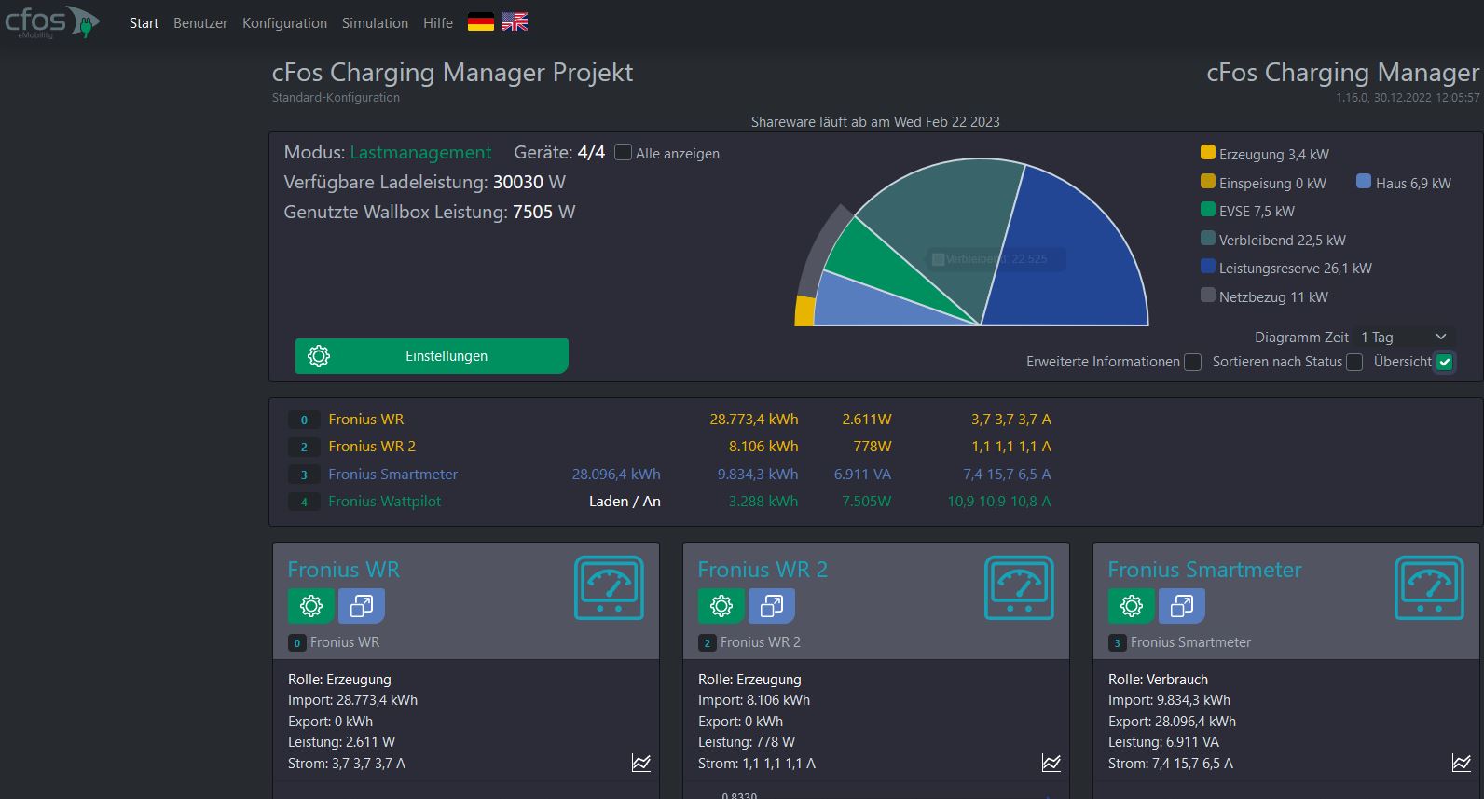
Task: Click the Leistungsreserve legend swatch
Action: coord(1208,266)
